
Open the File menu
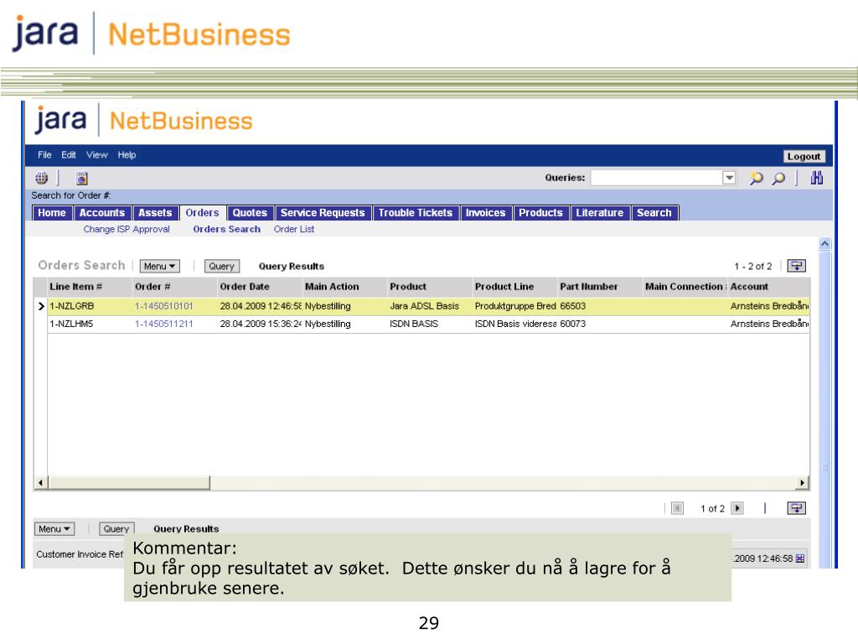(x=44, y=155)
